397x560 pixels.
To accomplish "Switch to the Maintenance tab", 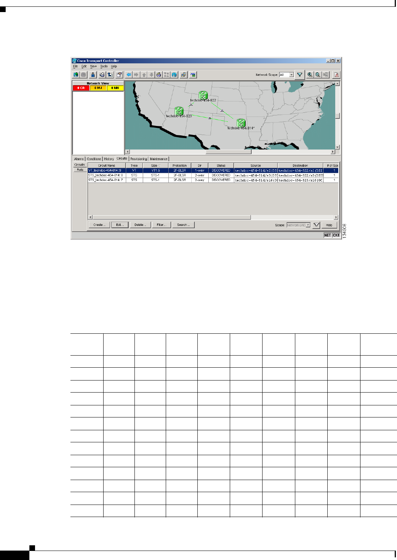I will (x=159, y=159).
